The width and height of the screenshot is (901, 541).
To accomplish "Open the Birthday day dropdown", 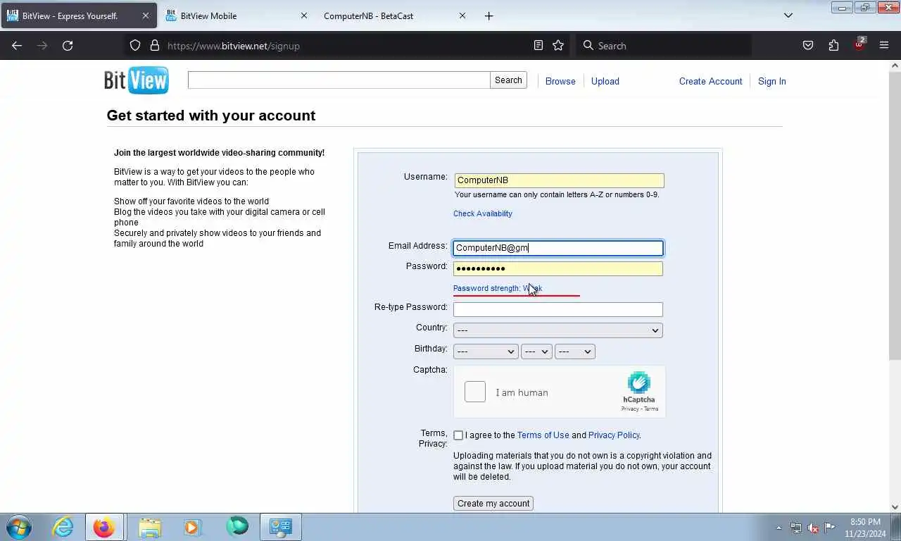I will 536,352.
